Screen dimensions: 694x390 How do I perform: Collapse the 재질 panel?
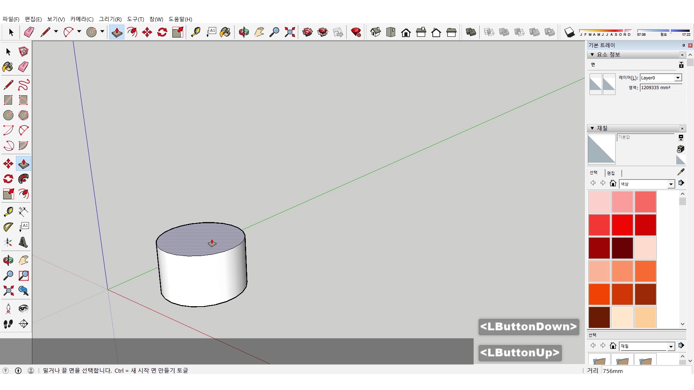592,128
